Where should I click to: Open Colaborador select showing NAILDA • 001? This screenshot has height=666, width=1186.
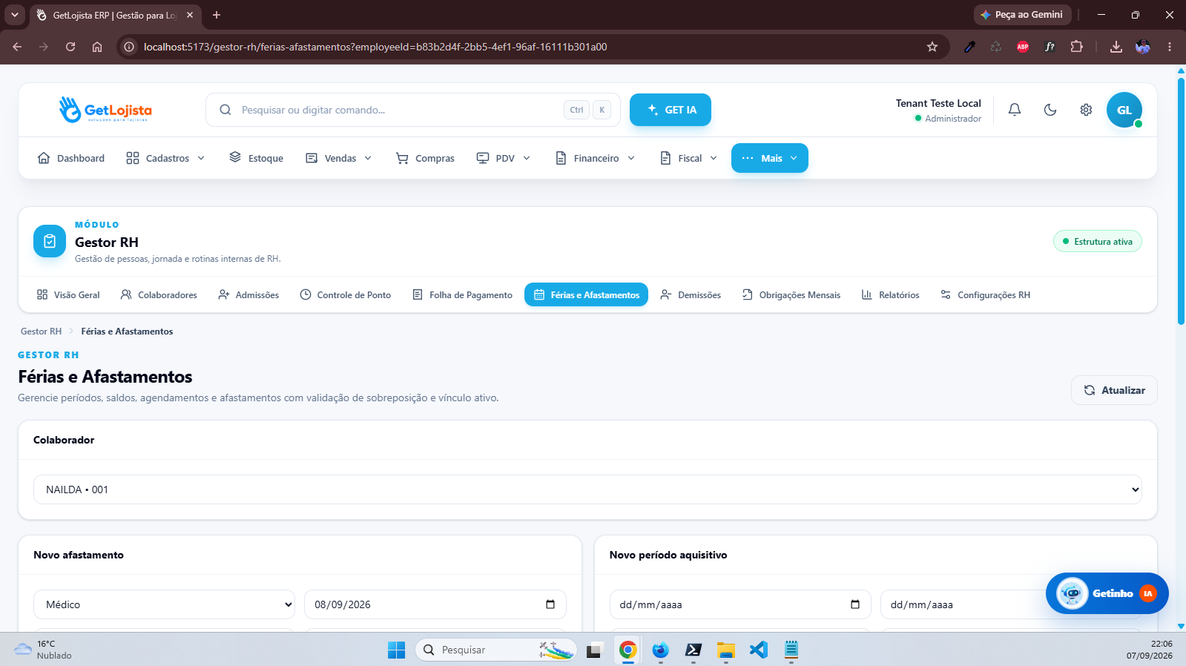point(587,489)
